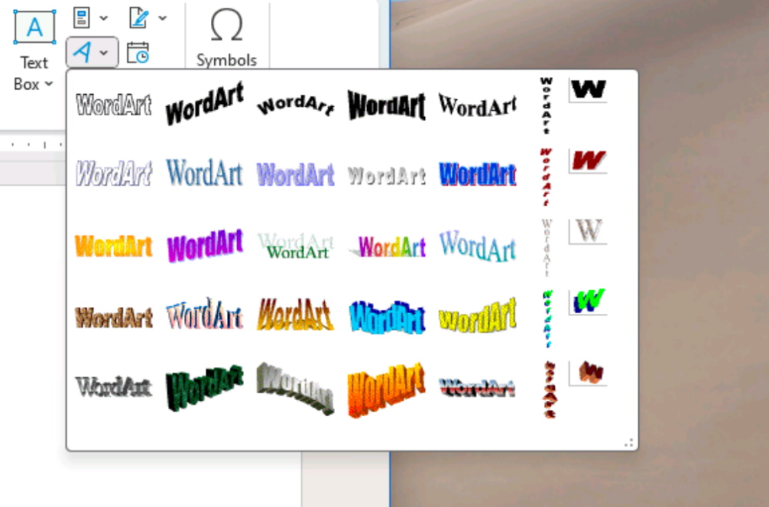
Task: Select the purple WordArt style
Action: coord(204,246)
